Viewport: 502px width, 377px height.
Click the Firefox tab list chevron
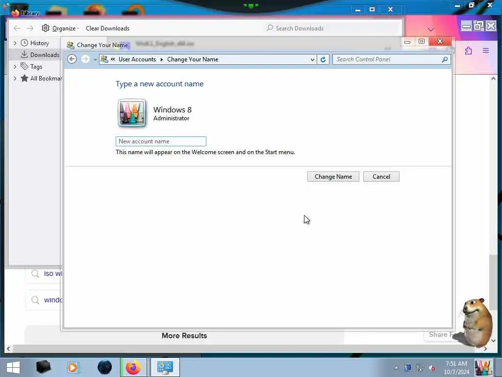tap(431, 29)
